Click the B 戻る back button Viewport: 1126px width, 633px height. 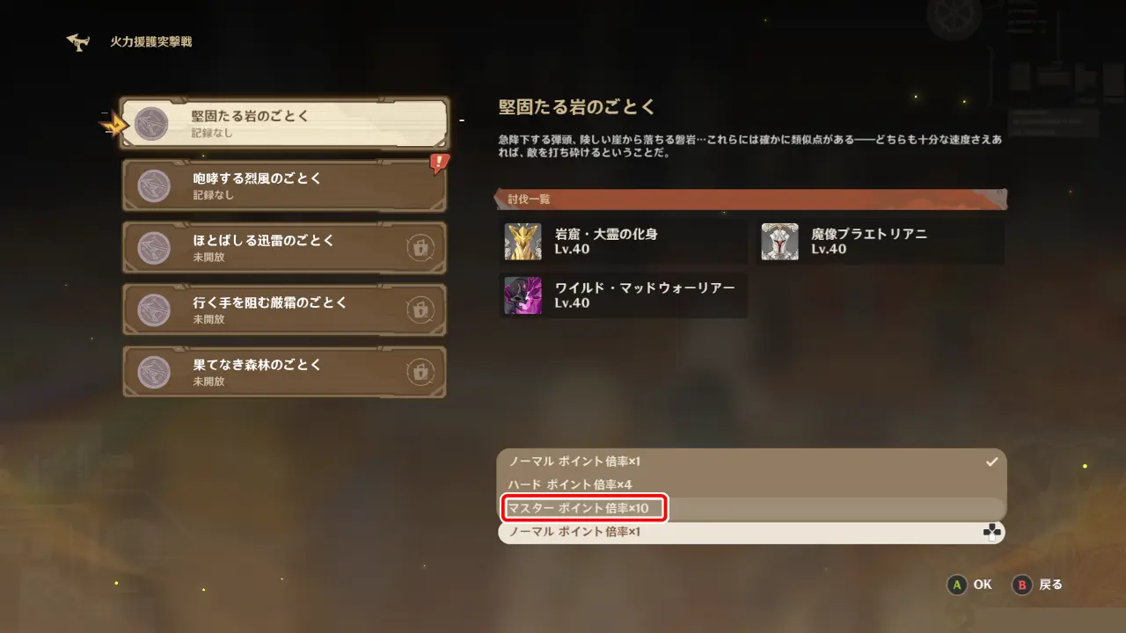coord(1038,585)
